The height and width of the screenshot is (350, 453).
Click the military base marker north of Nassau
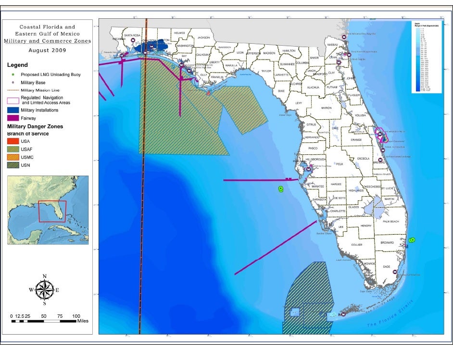[x=344, y=37]
